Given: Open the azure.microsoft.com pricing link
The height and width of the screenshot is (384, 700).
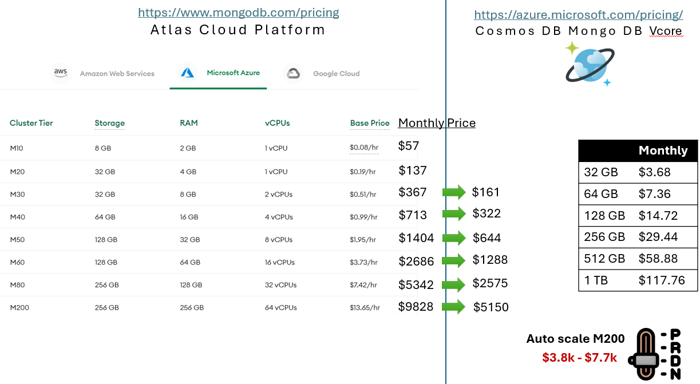Looking at the screenshot, I should click(x=579, y=15).
